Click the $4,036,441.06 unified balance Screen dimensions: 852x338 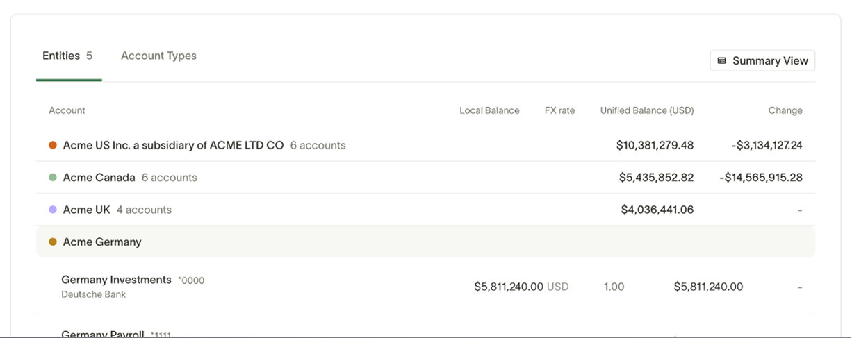657,209
